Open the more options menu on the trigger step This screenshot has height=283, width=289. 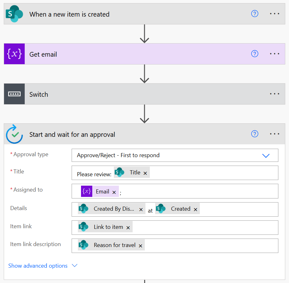(275, 14)
